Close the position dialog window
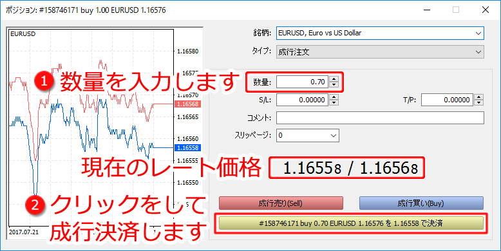501x251 pixels. point(486,10)
